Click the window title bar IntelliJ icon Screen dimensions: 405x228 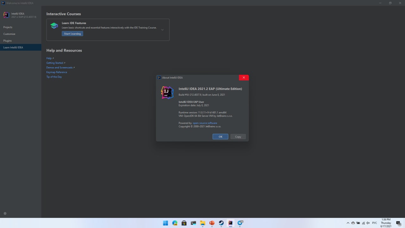coord(3,3)
